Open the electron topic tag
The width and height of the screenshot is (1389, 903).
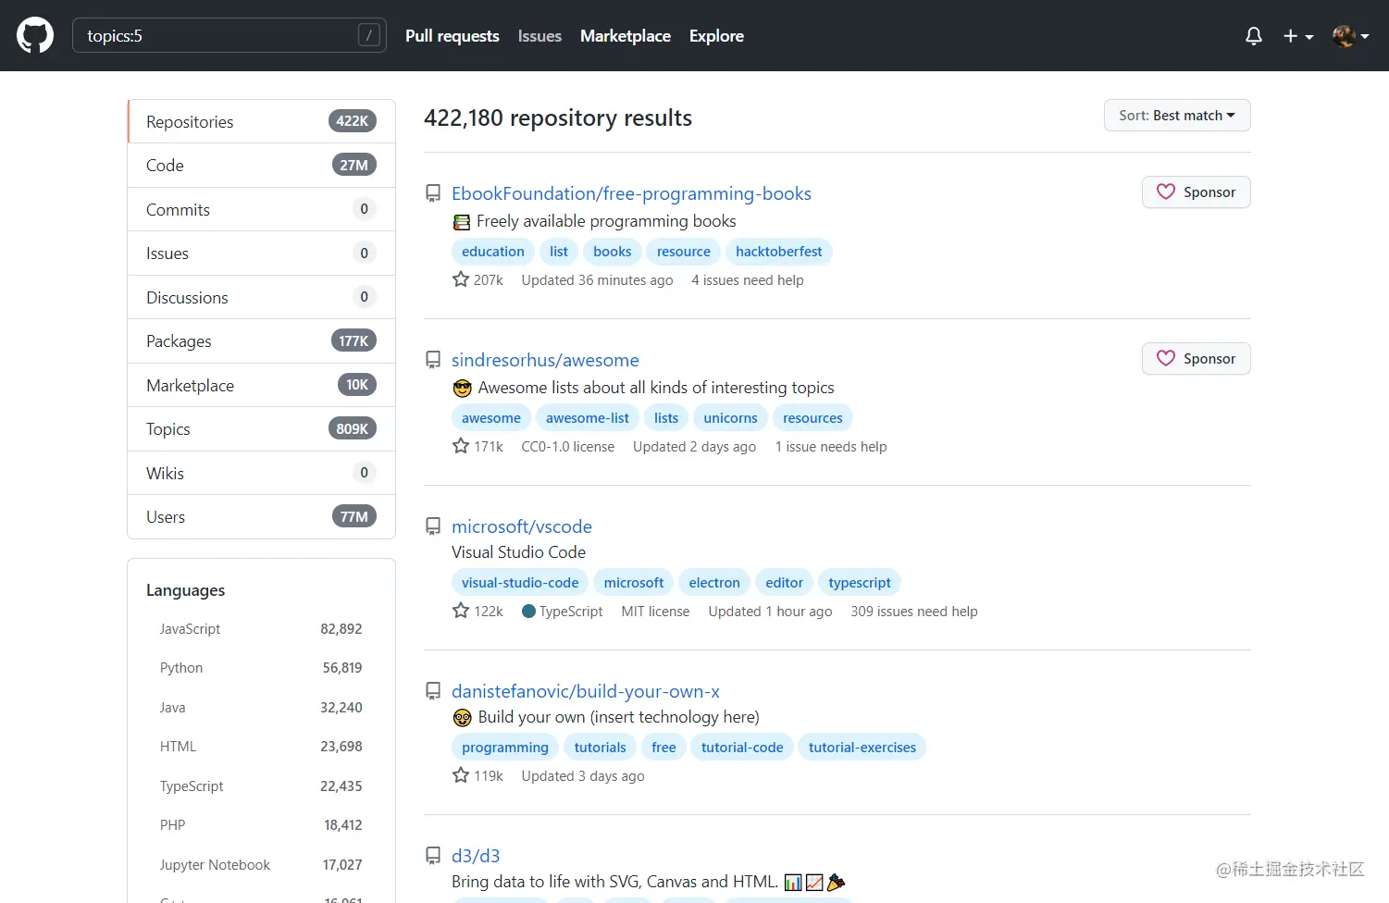pyautogui.click(x=714, y=583)
